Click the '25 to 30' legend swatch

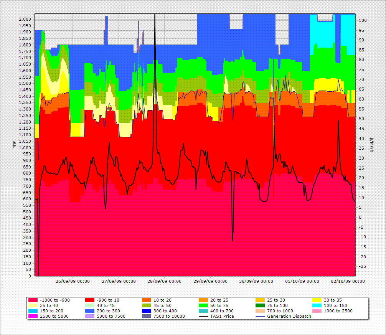[260, 300]
